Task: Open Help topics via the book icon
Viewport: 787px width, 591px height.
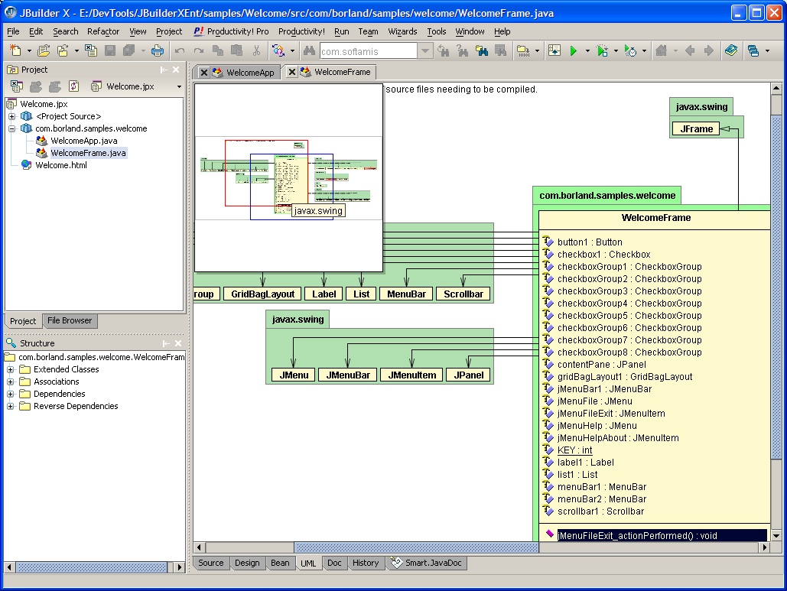Action: click(731, 50)
